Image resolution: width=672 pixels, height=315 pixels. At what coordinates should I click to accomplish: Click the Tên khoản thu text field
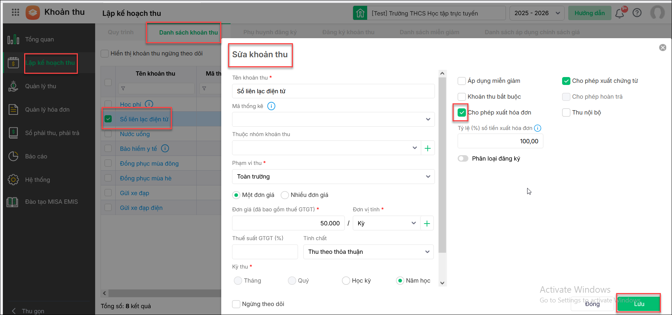[333, 91]
